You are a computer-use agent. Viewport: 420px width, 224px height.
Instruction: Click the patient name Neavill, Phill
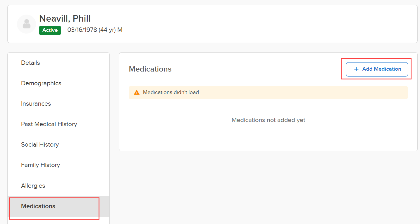[65, 18]
